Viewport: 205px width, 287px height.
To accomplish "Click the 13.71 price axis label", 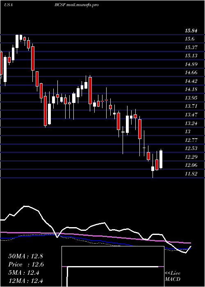I will tap(191, 106).
